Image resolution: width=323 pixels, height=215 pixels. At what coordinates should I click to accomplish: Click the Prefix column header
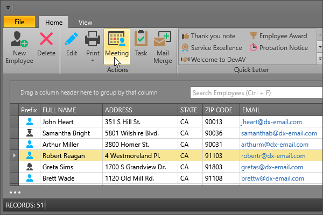click(x=29, y=110)
